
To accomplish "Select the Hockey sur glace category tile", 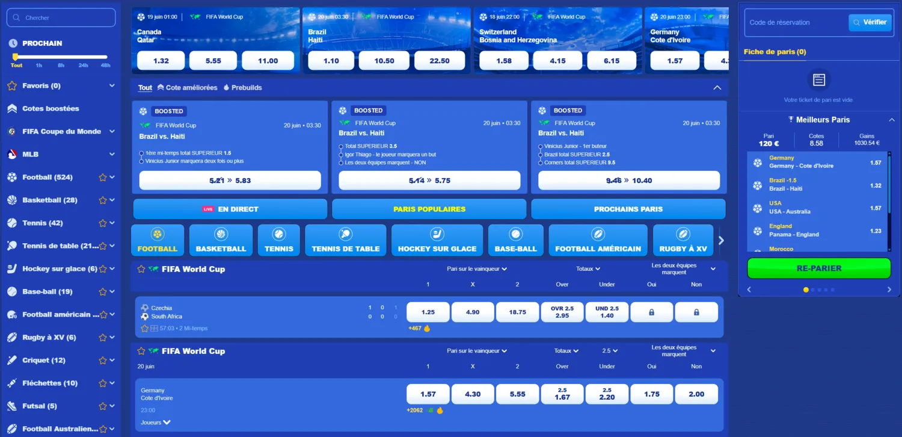I will (x=437, y=240).
